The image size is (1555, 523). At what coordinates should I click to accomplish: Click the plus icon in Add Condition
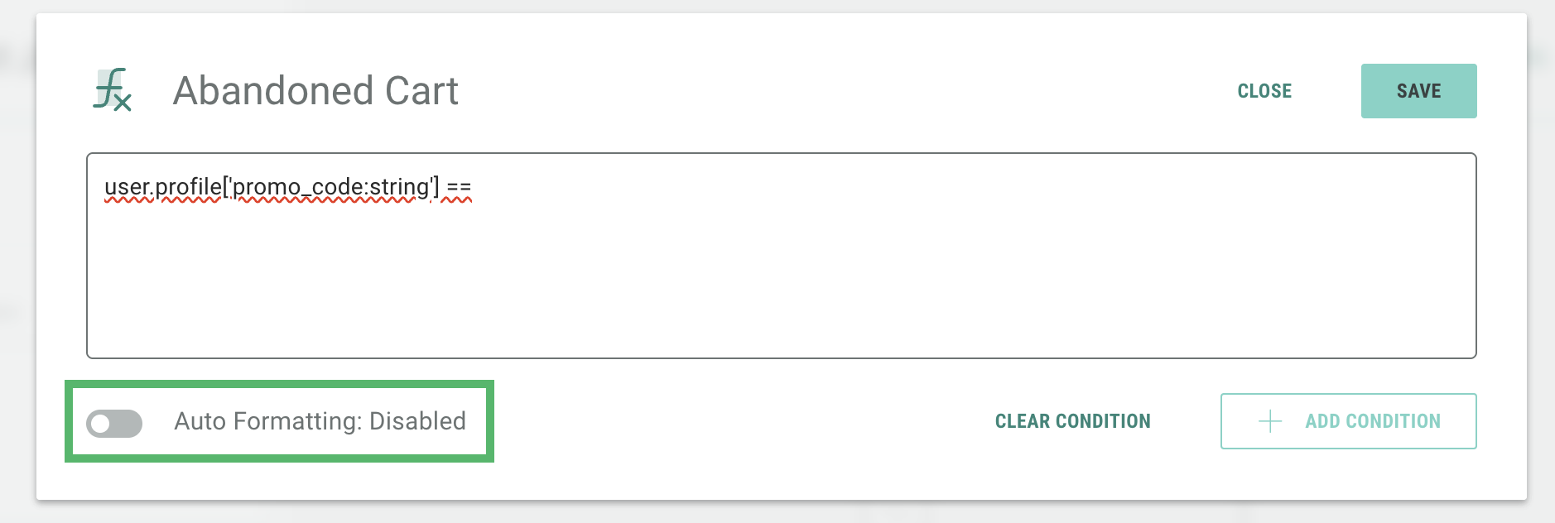click(1269, 421)
